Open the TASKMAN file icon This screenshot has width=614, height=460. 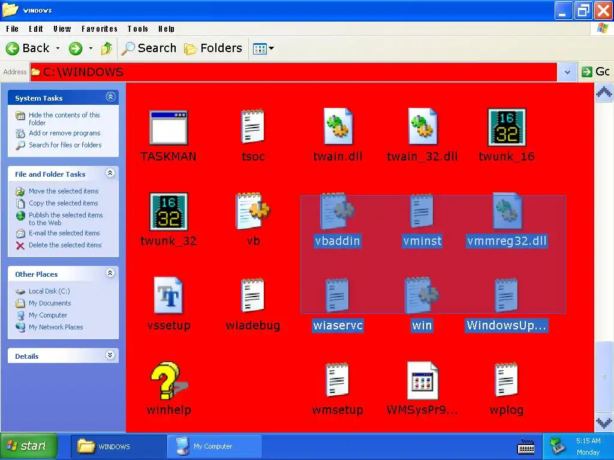(168, 128)
